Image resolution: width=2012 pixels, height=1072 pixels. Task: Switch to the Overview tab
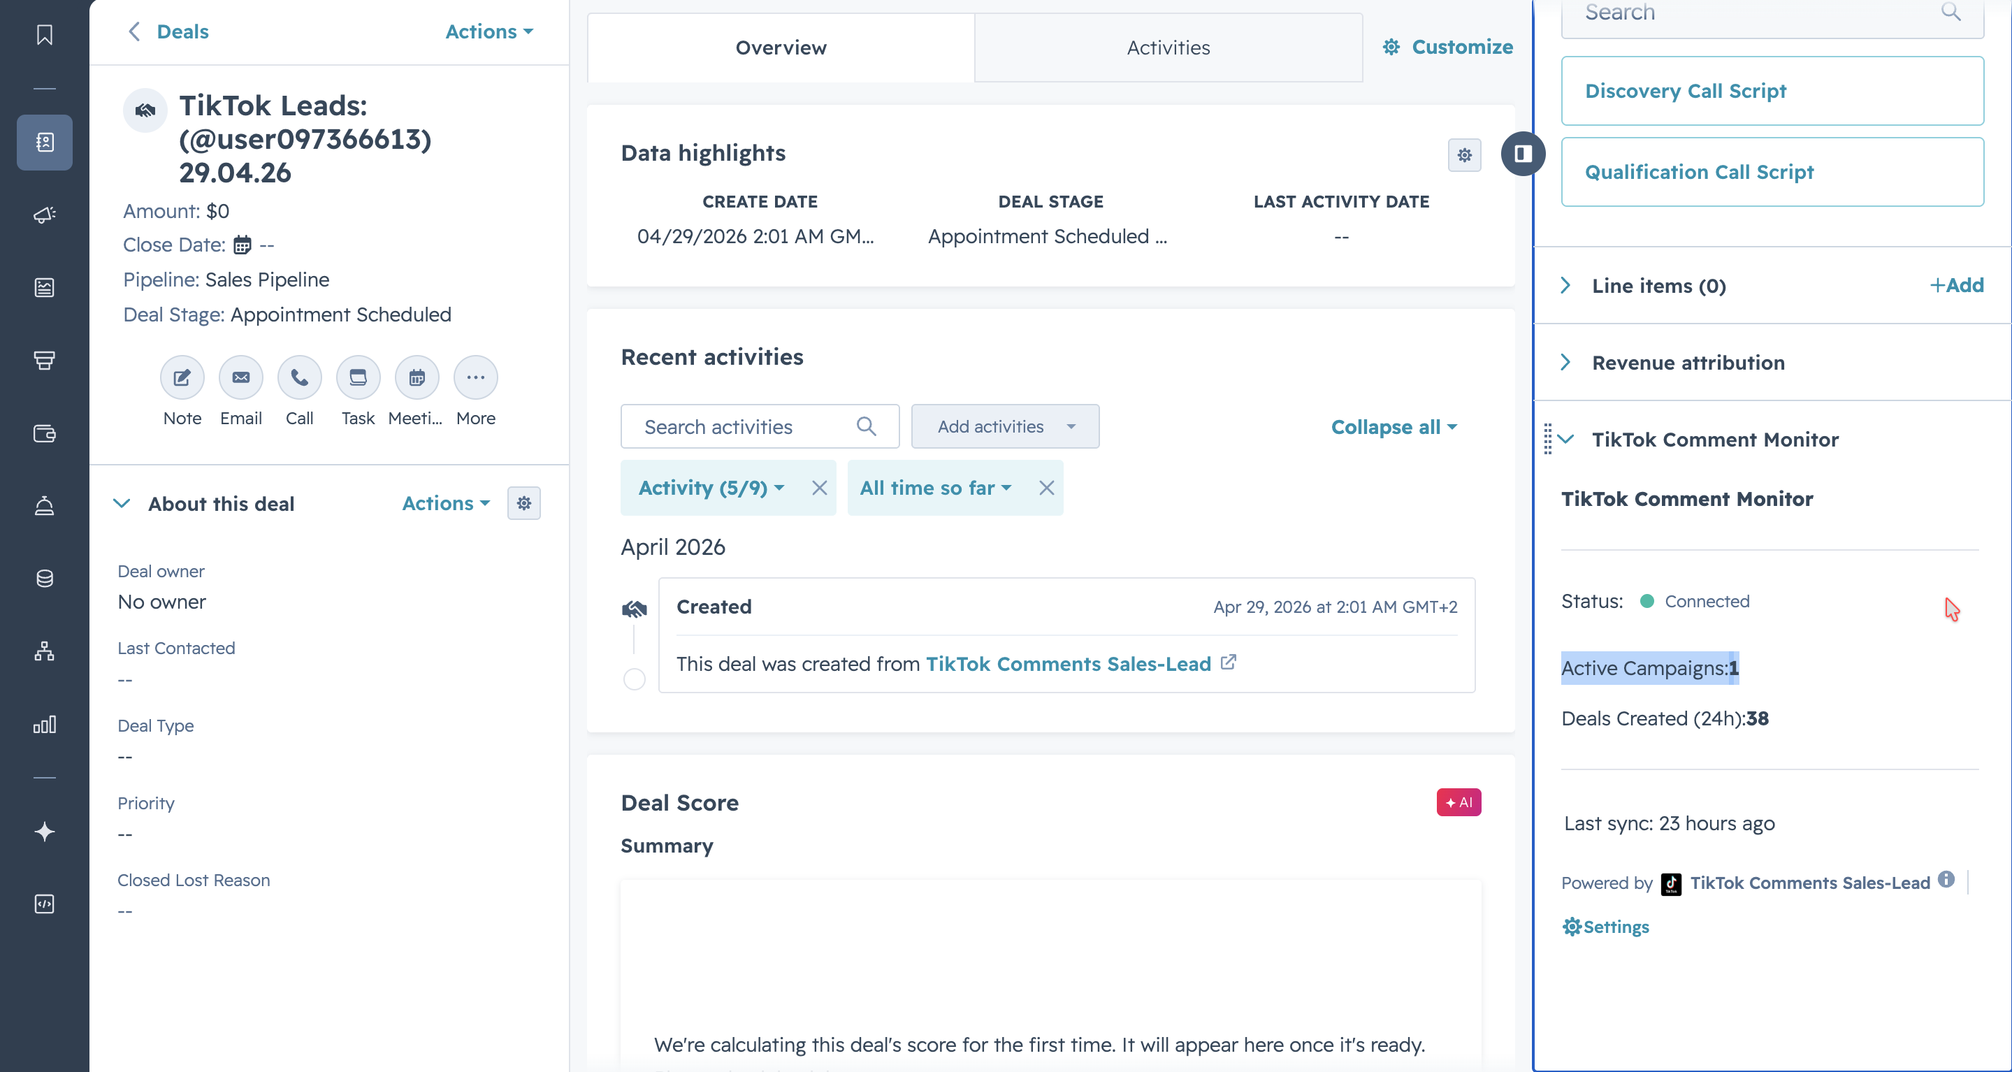[781, 48]
